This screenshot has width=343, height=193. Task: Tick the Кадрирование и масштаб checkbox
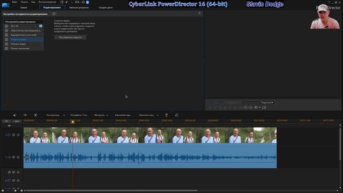[x=6, y=35]
